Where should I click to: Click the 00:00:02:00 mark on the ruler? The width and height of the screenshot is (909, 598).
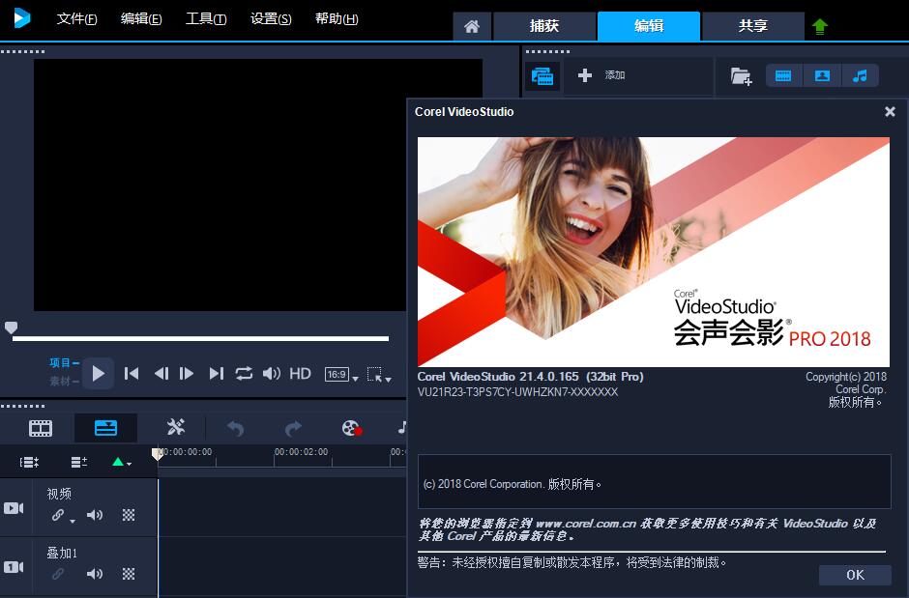tap(302, 451)
